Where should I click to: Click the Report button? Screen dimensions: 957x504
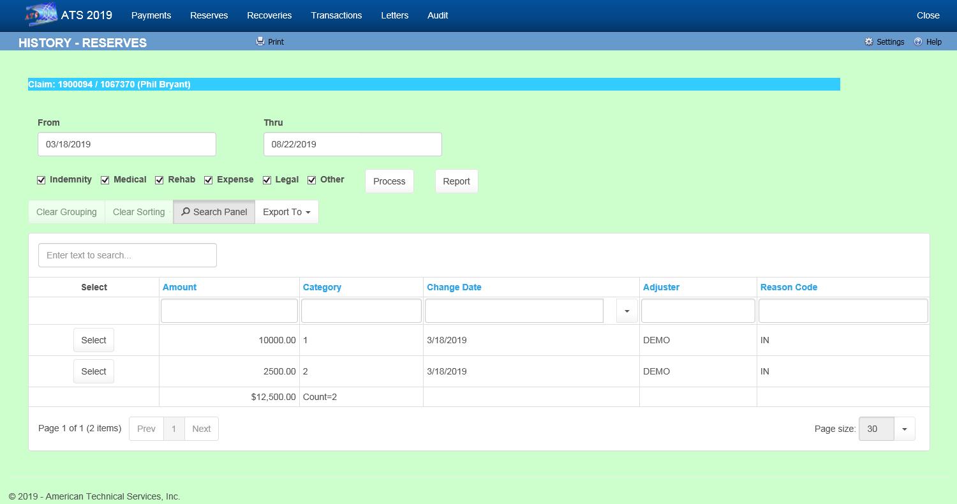(456, 181)
